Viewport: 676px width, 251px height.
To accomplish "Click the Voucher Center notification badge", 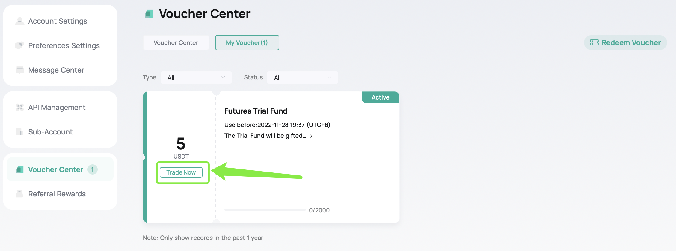I will click(x=93, y=169).
